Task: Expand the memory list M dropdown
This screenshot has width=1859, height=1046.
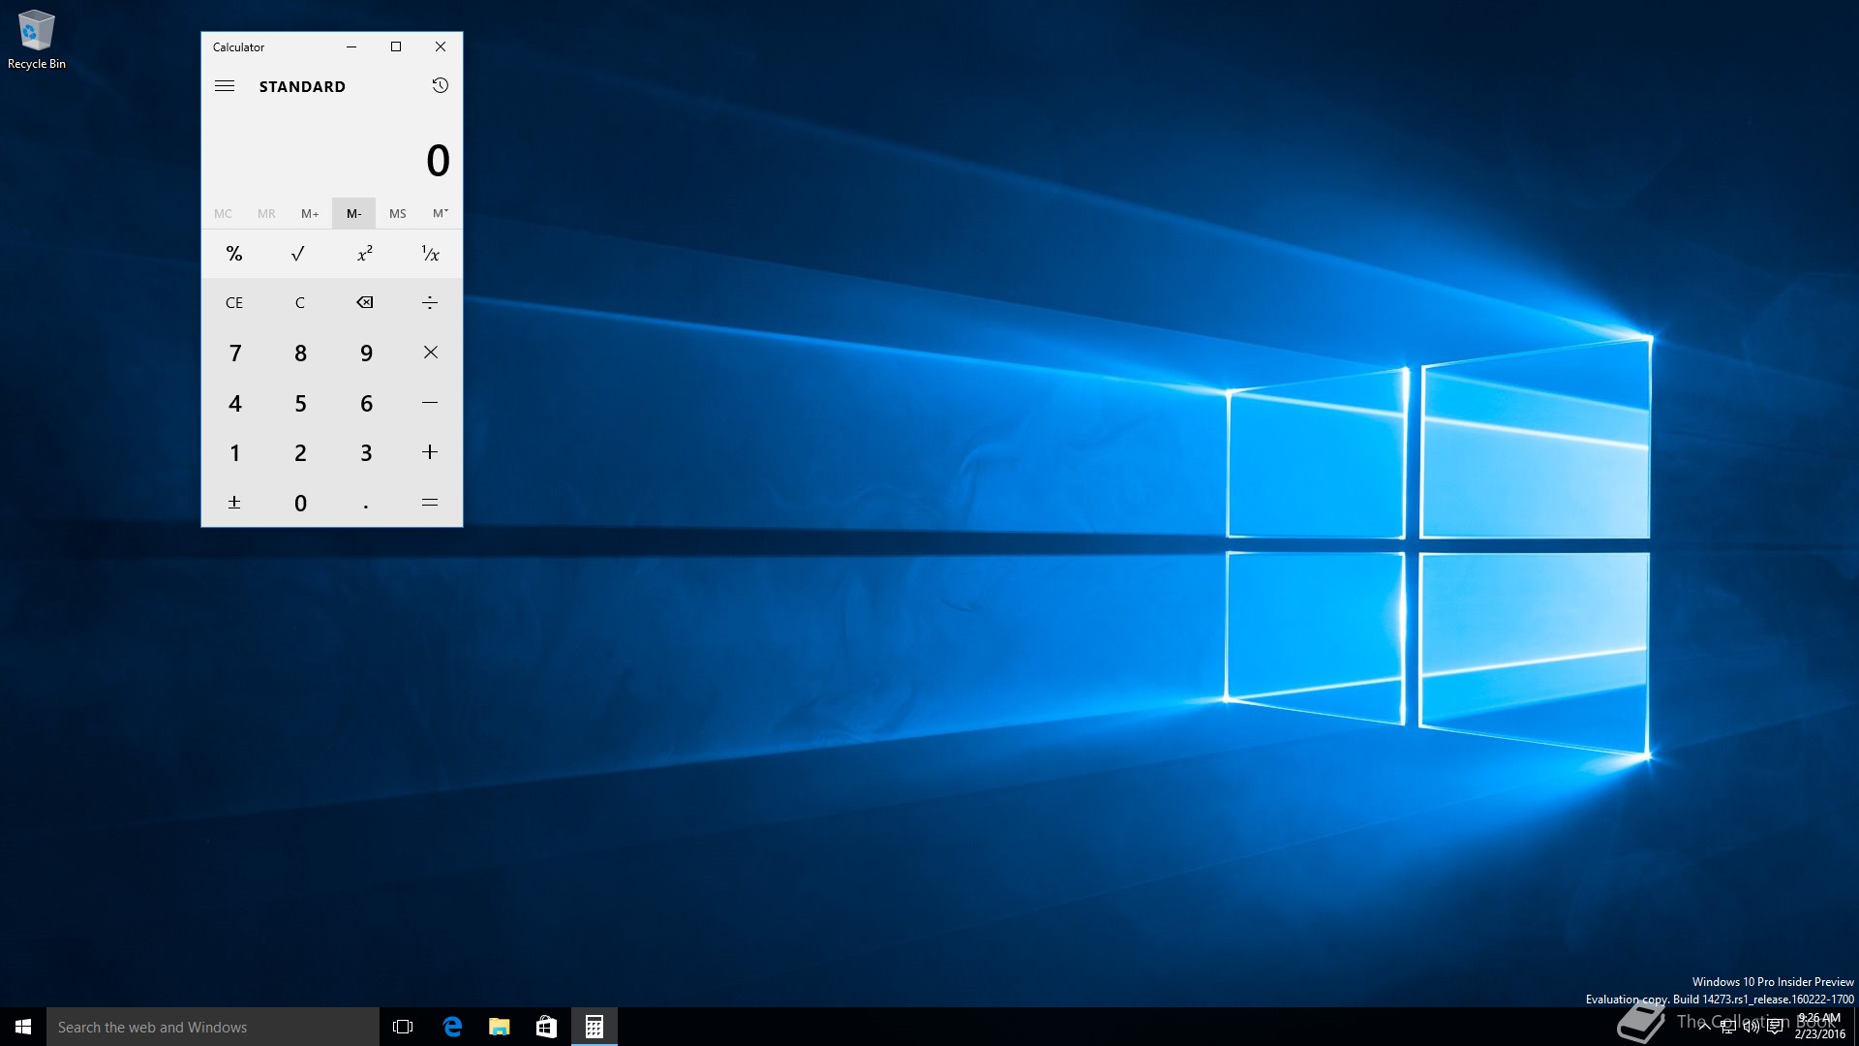Action: click(x=441, y=213)
